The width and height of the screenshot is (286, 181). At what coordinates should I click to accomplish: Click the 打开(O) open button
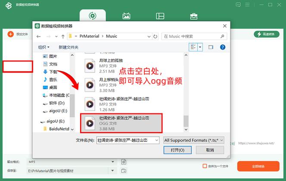[177, 150]
